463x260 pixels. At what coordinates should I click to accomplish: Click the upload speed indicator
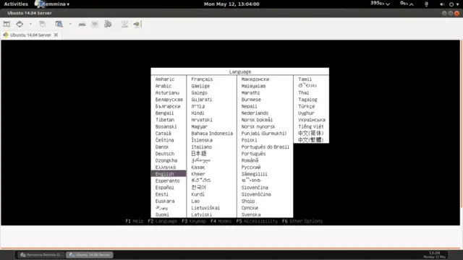(407, 4)
